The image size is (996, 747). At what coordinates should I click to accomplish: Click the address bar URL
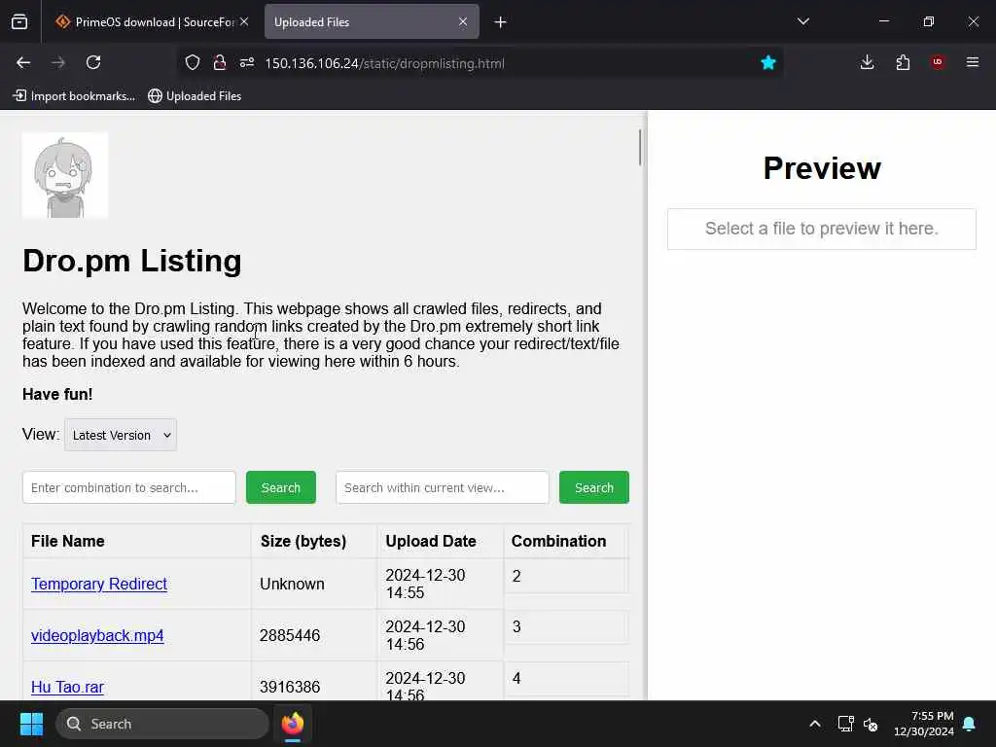click(384, 63)
